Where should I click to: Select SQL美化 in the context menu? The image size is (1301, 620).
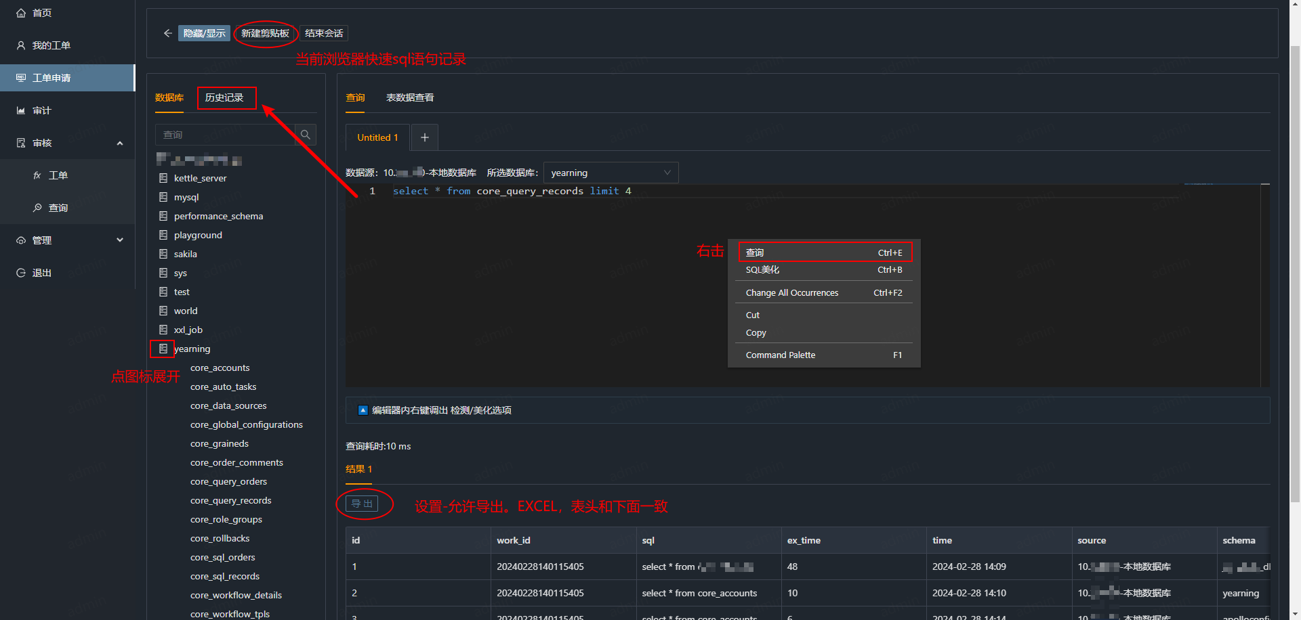[x=762, y=269]
